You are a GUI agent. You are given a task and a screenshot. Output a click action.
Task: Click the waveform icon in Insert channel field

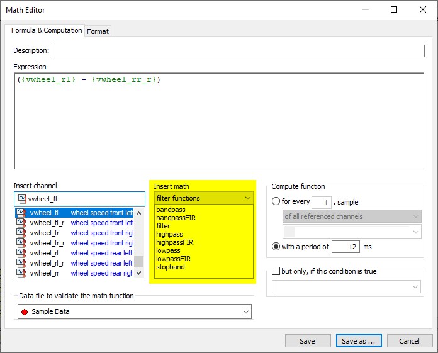pyautogui.click(x=22, y=199)
